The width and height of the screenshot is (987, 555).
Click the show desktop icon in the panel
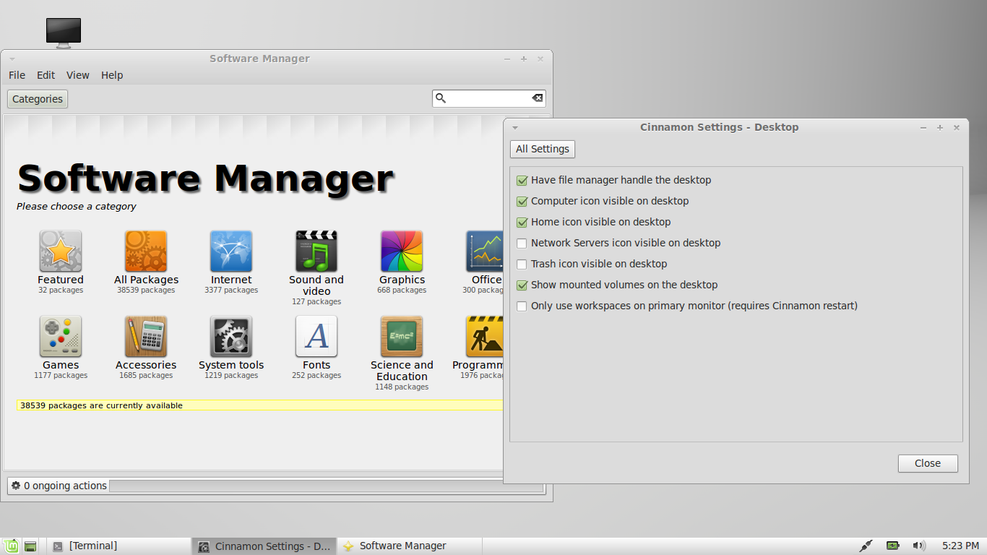pyautogui.click(x=30, y=546)
